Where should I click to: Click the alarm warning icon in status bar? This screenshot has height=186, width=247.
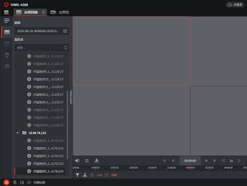point(7,182)
